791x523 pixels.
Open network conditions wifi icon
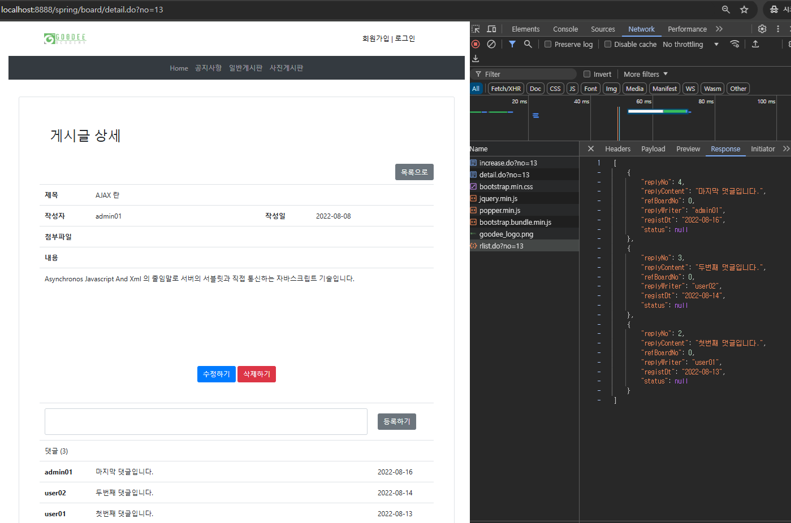pos(735,44)
